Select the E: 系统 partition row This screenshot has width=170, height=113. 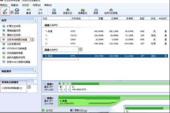pyautogui.click(x=105, y=56)
